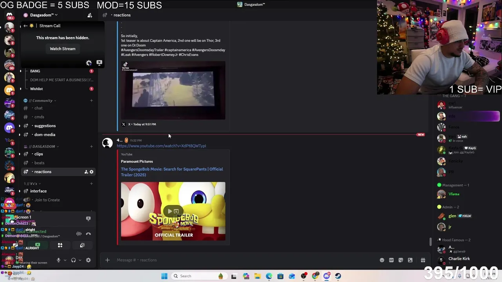Open microphone input options arrow

[x=65, y=260]
